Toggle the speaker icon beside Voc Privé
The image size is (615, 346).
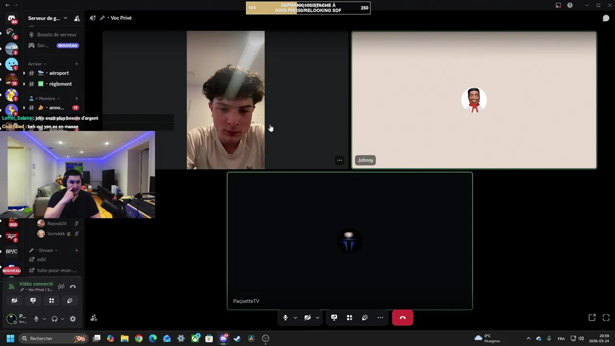pos(92,18)
